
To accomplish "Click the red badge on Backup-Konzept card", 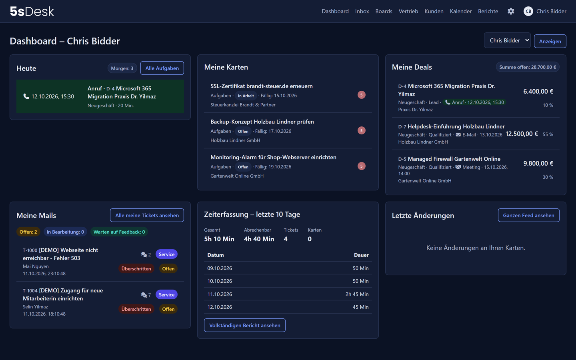I will tap(362, 130).
